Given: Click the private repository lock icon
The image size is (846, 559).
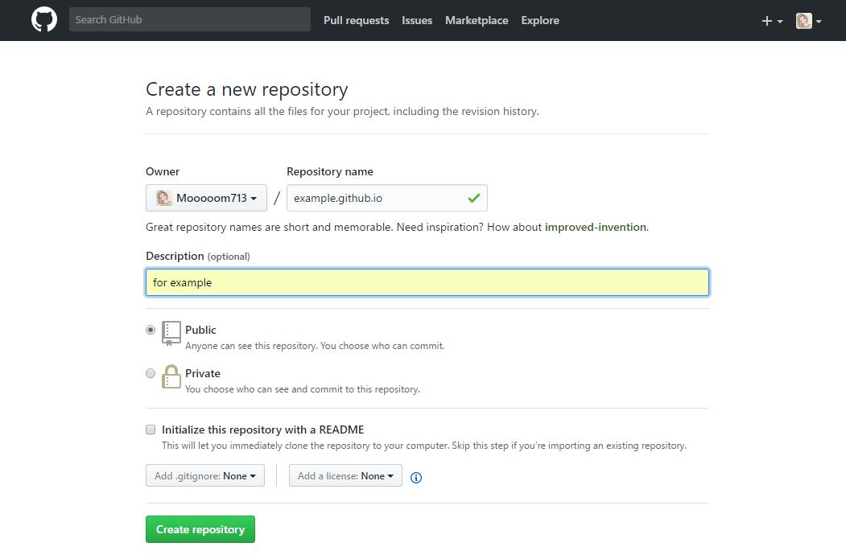Looking at the screenshot, I should (x=171, y=376).
